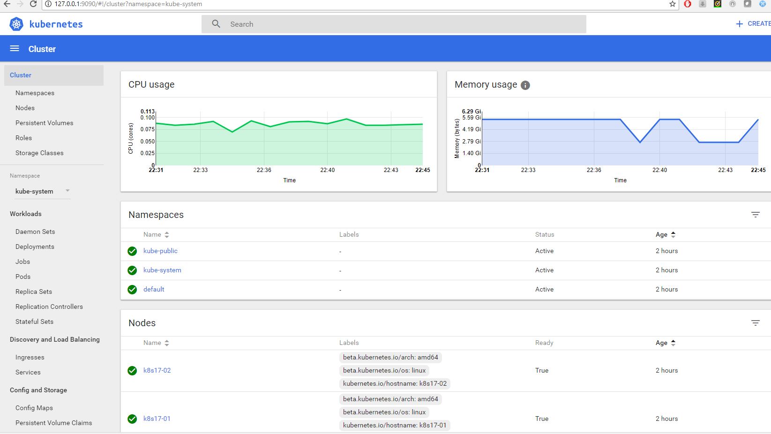
Task: Open Daemon Sets in the sidebar
Action: (35, 232)
